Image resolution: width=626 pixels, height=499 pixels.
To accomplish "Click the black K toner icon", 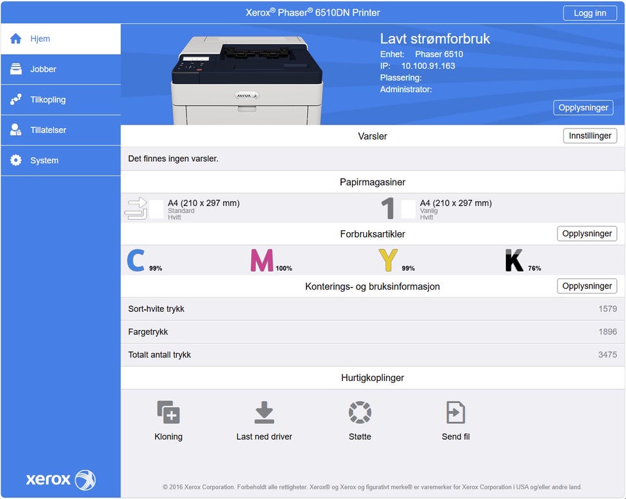I will [514, 260].
